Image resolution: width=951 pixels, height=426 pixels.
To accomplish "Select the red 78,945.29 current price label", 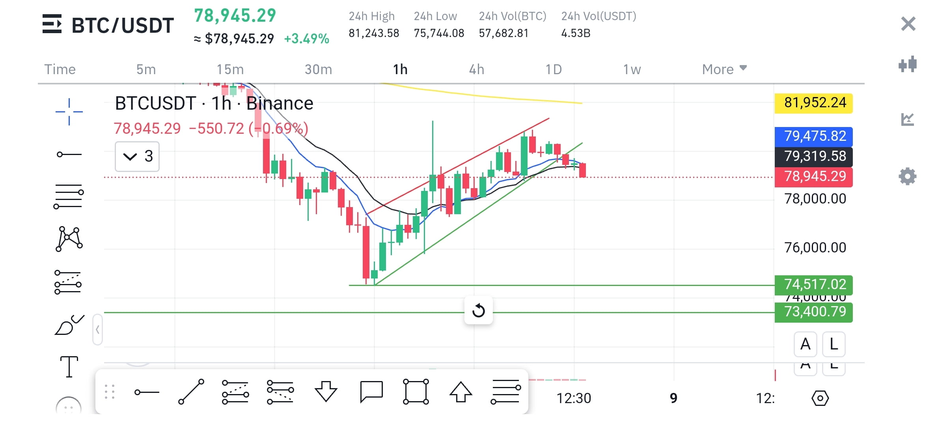I will tap(814, 177).
